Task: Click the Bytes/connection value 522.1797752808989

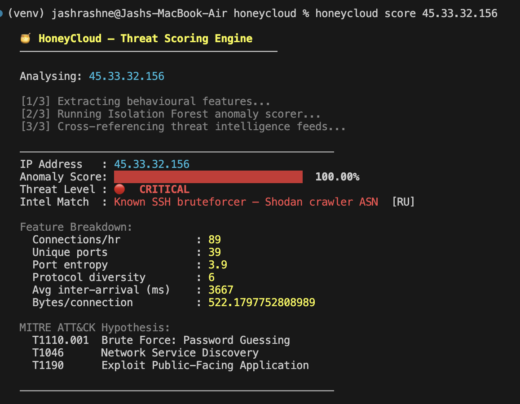Action: pyautogui.click(x=262, y=303)
